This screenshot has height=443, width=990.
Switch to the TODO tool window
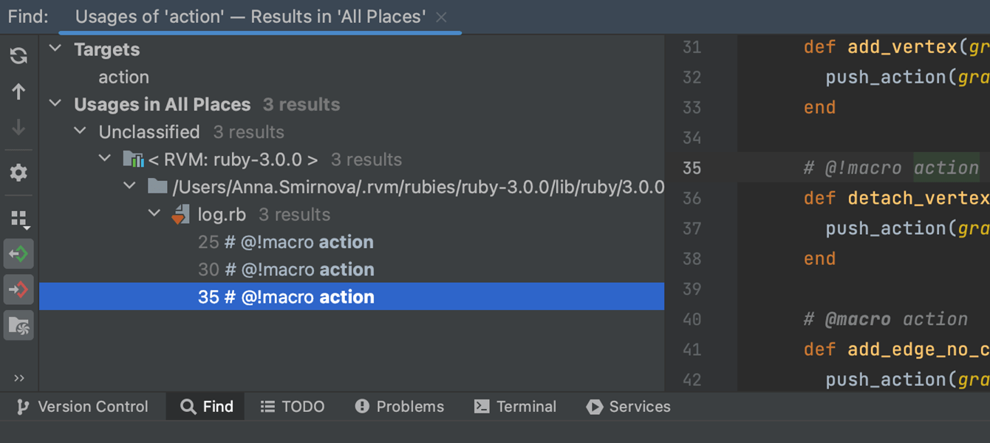point(293,407)
